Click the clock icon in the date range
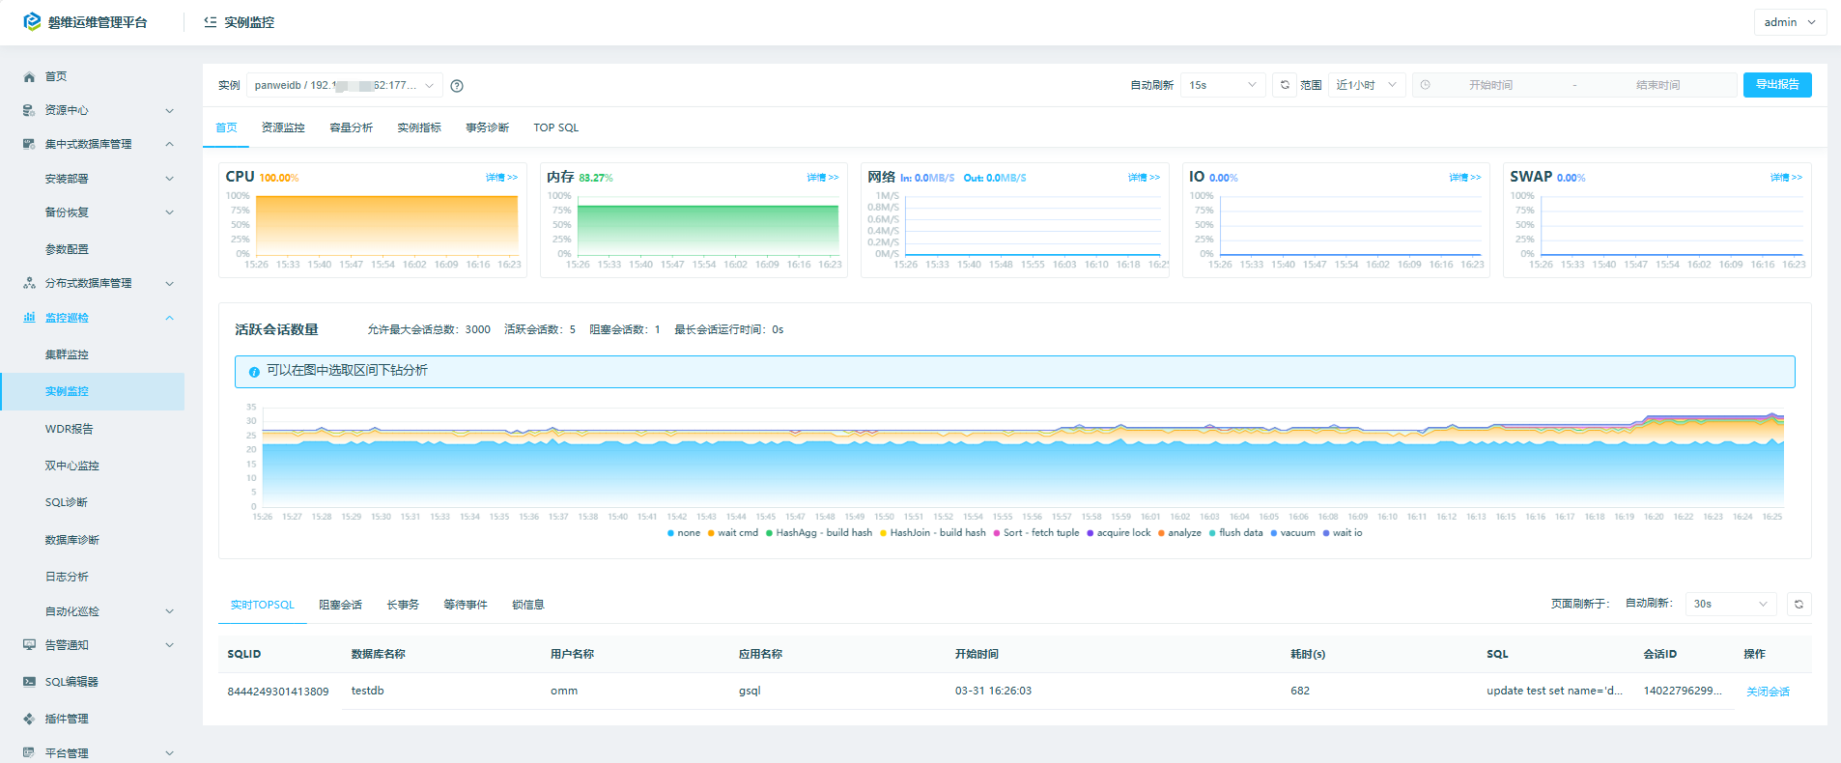1841x763 pixels. point(1426,85)
